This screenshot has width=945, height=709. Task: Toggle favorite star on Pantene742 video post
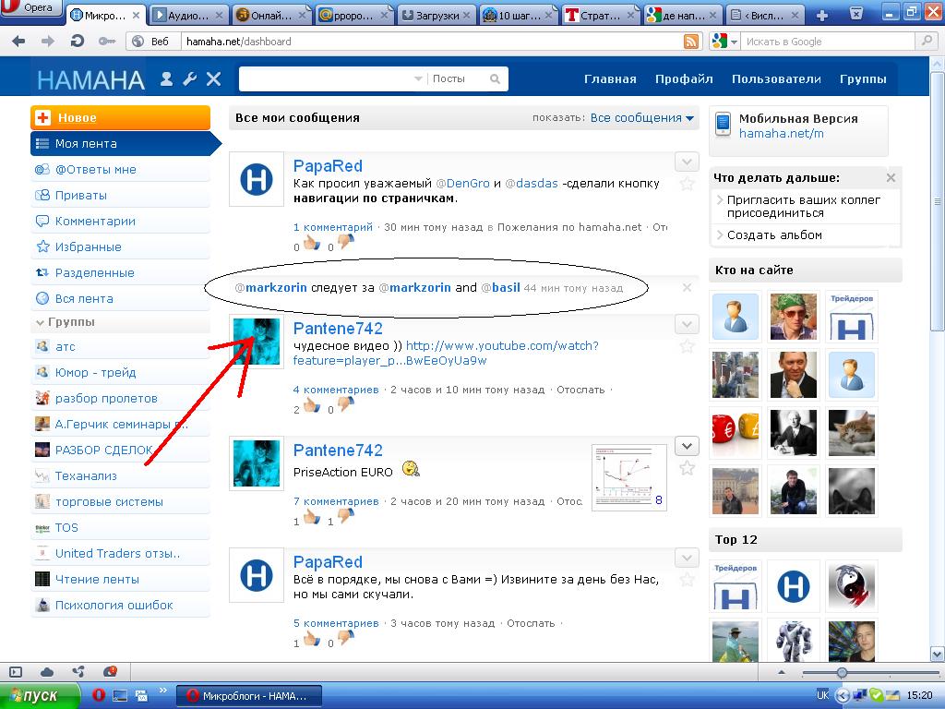pos(687,346)
